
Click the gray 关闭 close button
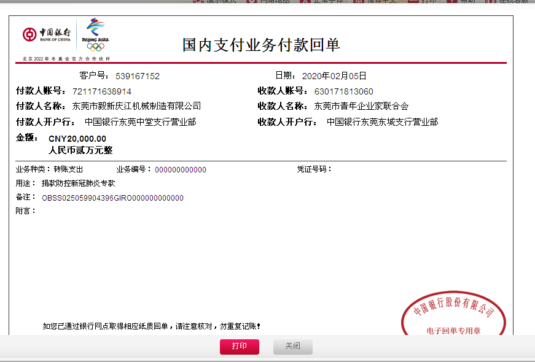tap(293, 347)
